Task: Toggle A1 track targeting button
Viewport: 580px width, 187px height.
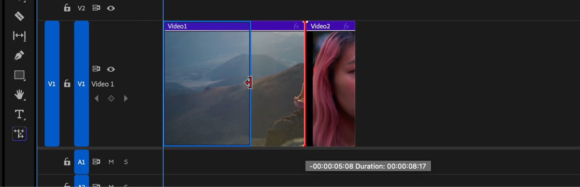Action: coord(81,162)
